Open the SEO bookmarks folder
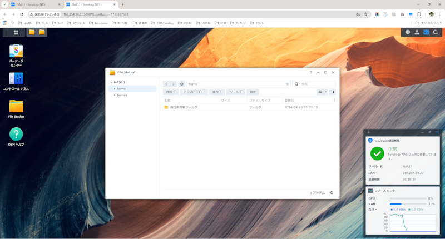Screen dimensions: 445x239 pyautogui.click(x=58, y=23)
